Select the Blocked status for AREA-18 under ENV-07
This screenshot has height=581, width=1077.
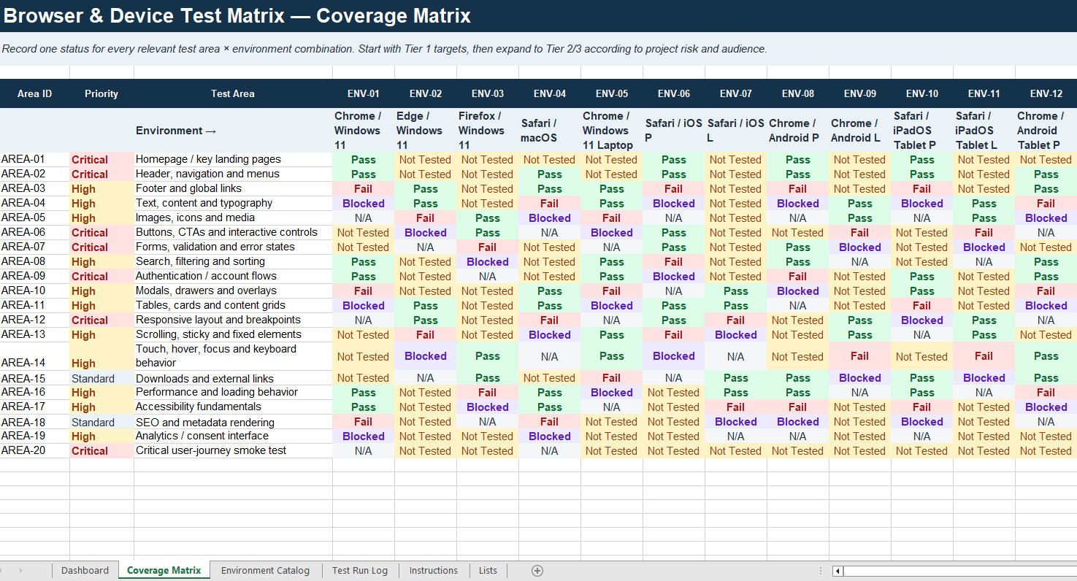(736, 422)
